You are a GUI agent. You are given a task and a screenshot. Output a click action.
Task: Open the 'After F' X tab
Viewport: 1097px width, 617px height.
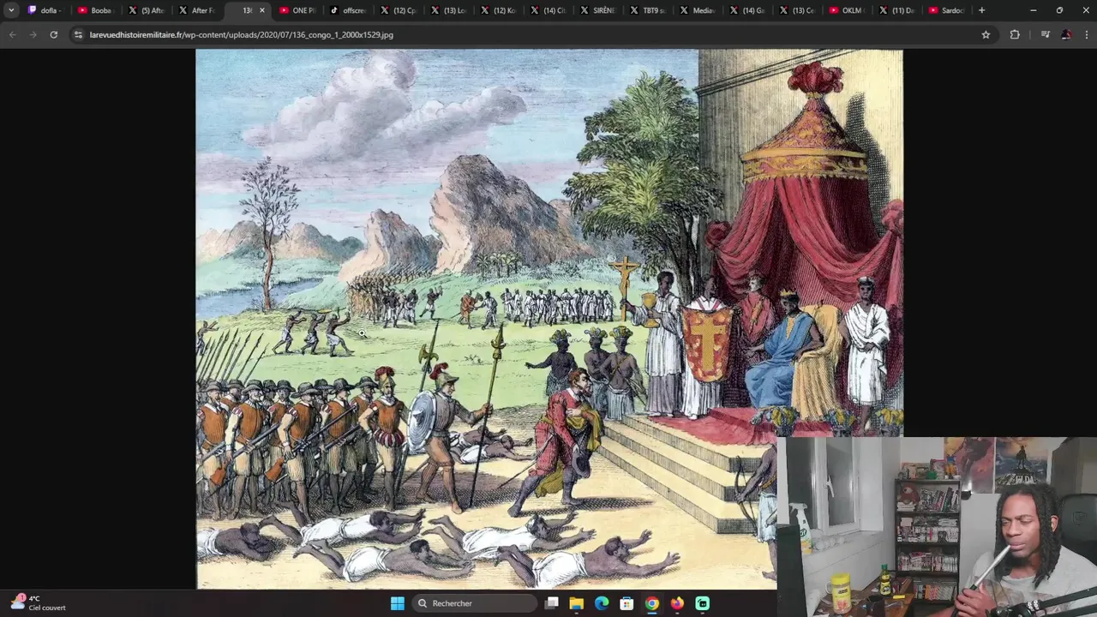[196, 10]
